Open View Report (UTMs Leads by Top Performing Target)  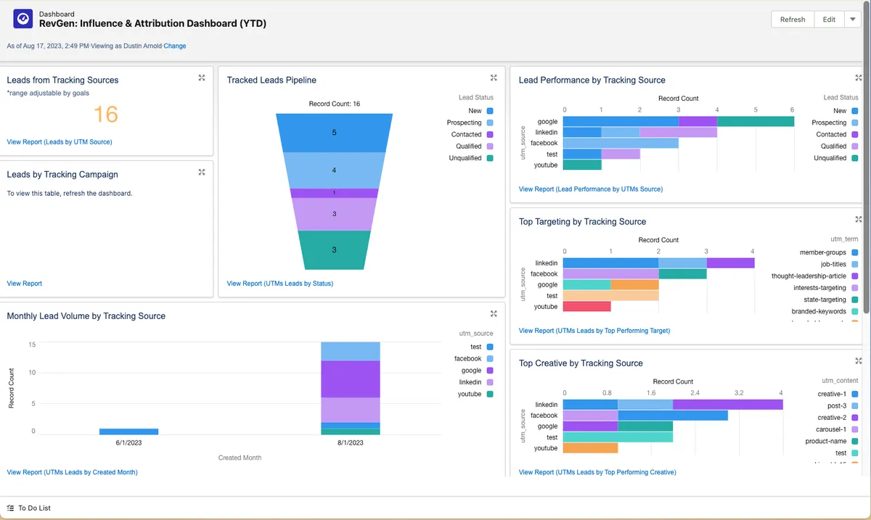pos(594,331)
